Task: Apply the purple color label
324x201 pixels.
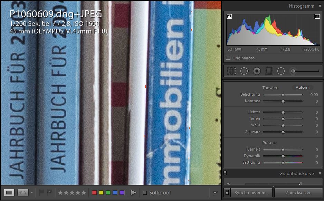Action: [122, 193]
